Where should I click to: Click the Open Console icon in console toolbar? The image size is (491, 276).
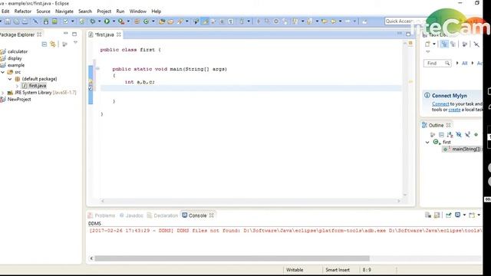[472, 215]
